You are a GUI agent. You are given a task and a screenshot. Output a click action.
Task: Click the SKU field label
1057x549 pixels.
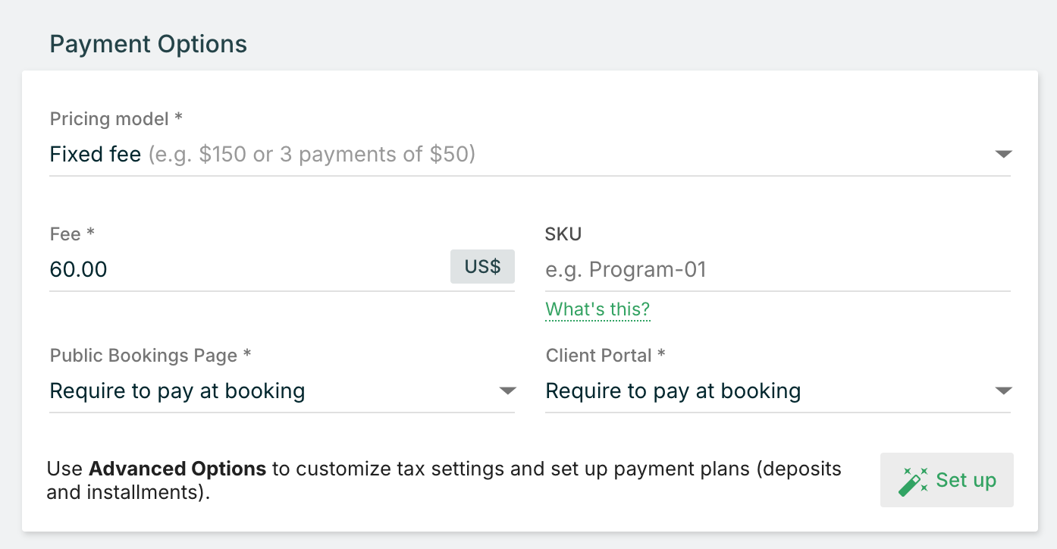pyautogui.click(x=563, y=234)
